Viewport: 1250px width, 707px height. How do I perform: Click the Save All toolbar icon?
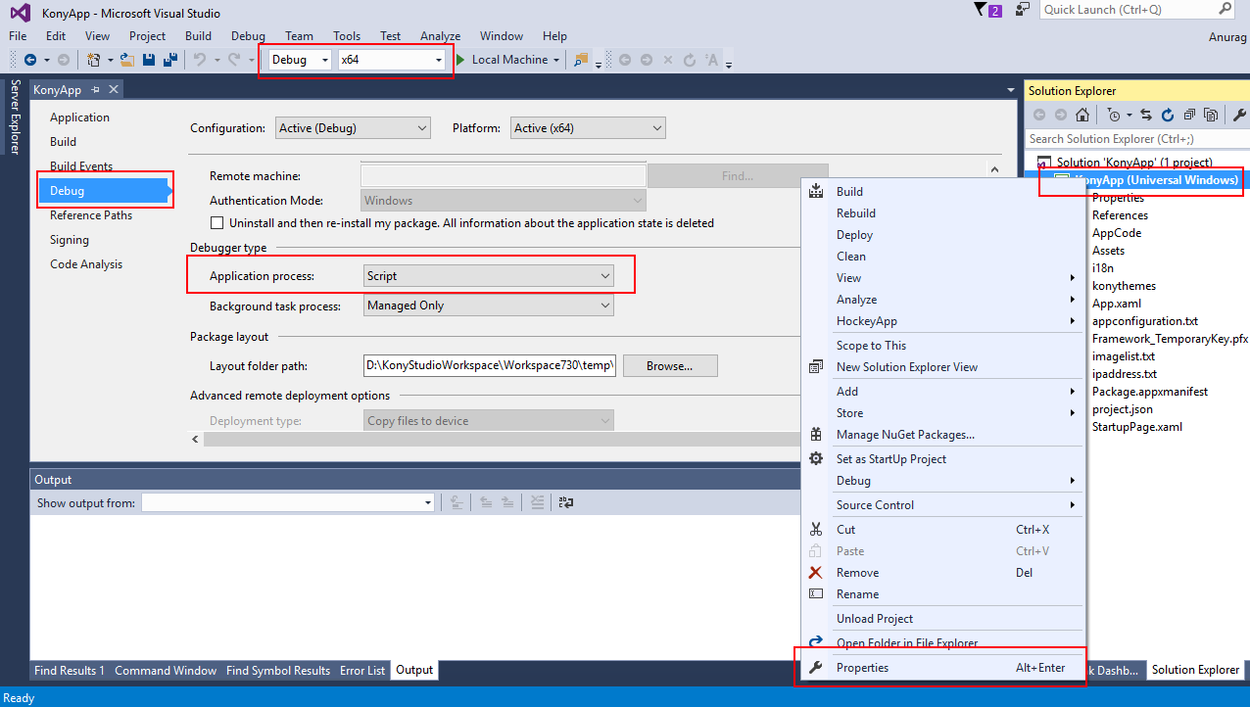pyautogui.click(x=170, y=60)
